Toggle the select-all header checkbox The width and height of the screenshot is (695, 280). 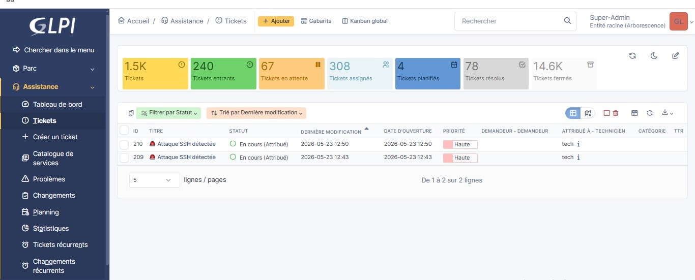pos(124,131)
